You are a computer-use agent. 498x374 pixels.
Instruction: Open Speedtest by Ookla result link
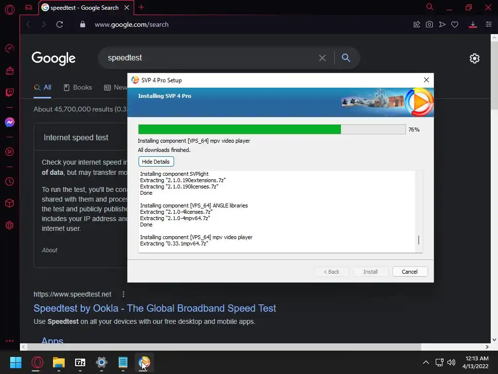(155, 308)
